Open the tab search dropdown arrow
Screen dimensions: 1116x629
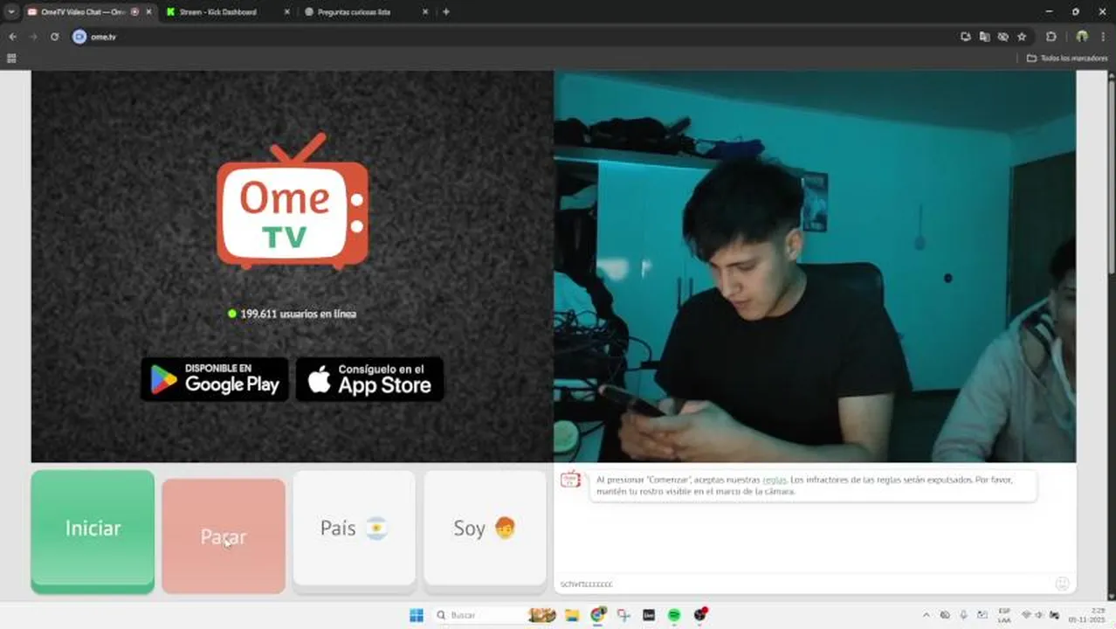coord(11,12)
